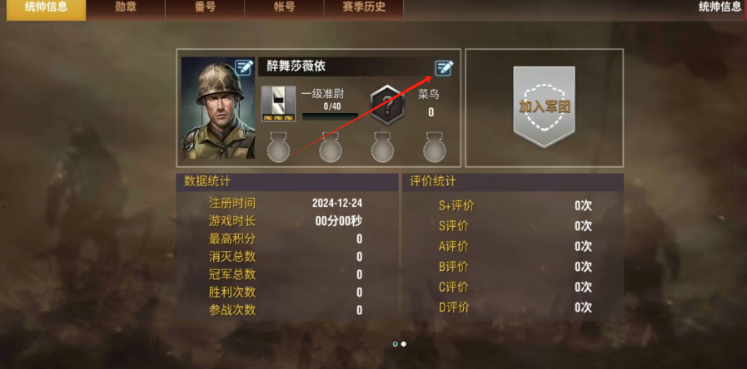Click the edit icon on the commander portrait
This screenshot has height=369, width=747.
pyautogui.click(x=244, y=67)
